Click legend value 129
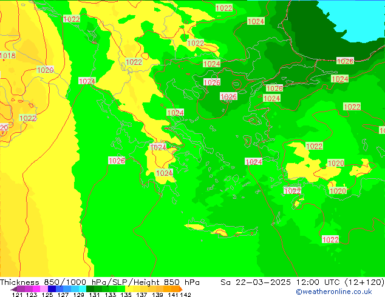The height and width of the screenshot is (297, 385). pyautogui.click(x=78, y=295)
